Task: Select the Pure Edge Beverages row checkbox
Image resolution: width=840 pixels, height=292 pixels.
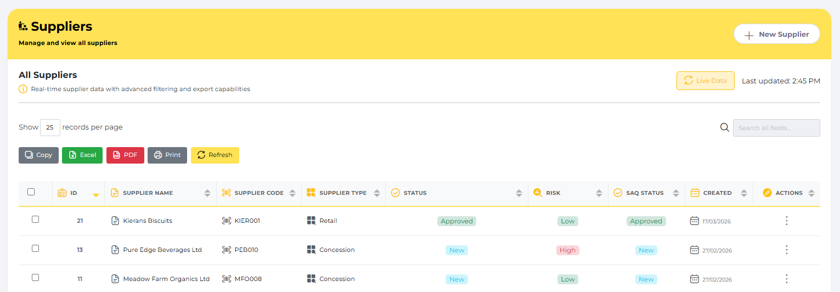Action: point(35,248)
